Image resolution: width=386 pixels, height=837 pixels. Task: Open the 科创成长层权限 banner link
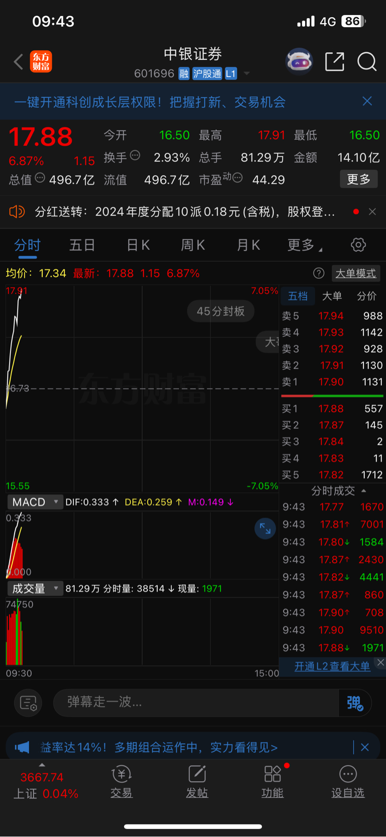coord(150,102)
